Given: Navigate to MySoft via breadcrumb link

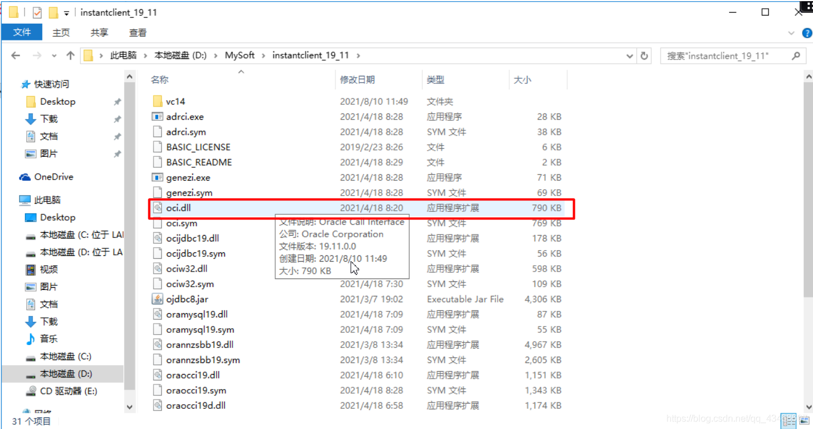Looking at the screenshot, I should pyautogui.click(x=241, y=55).
